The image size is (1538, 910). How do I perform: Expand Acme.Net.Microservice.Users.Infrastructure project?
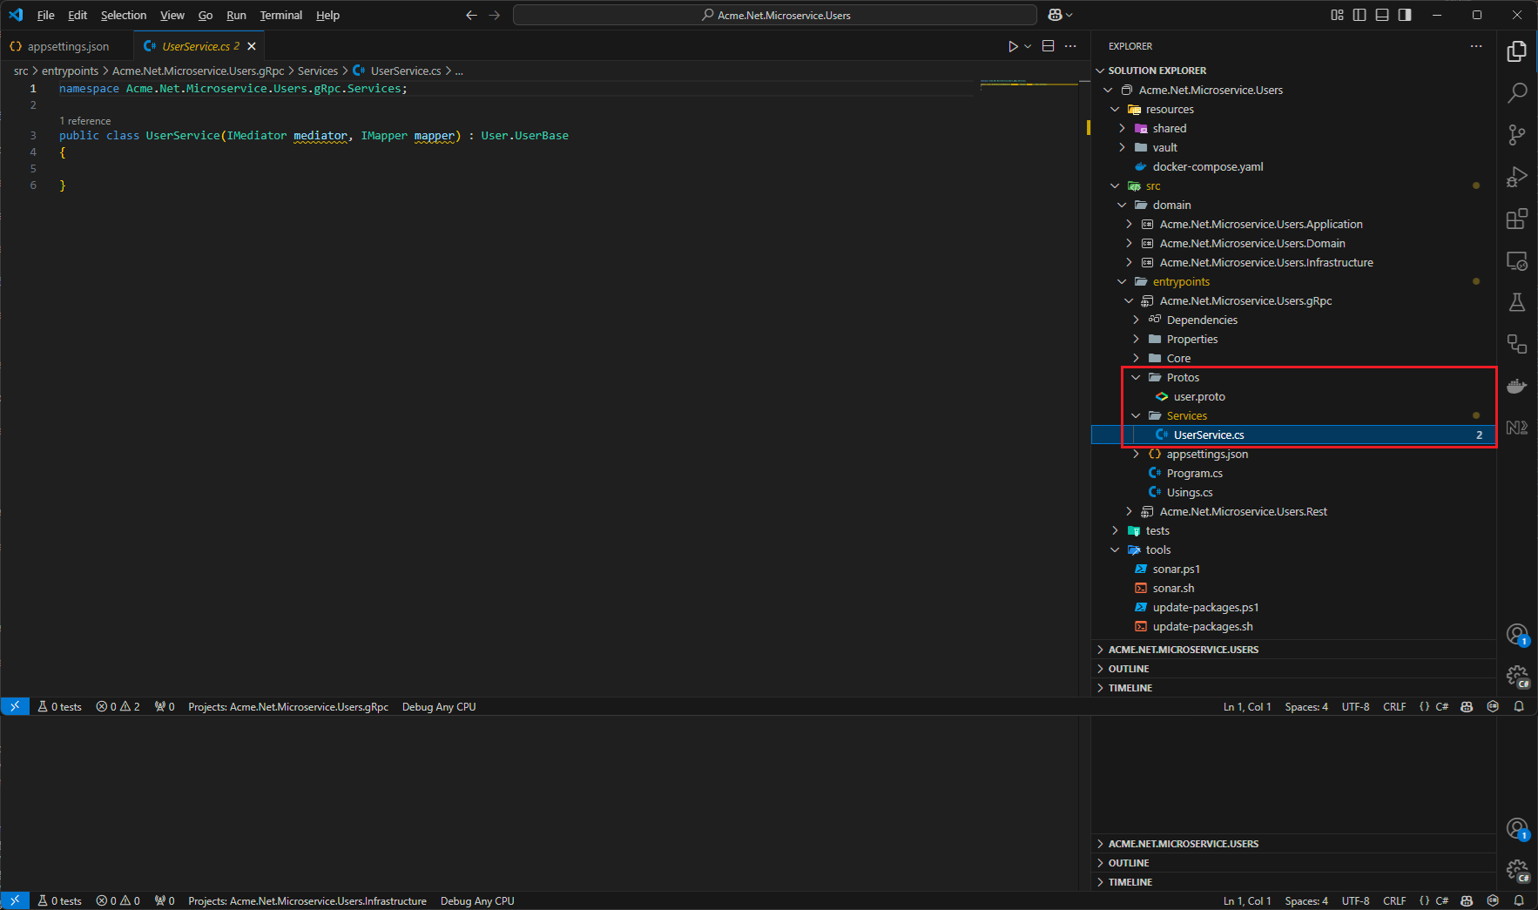point(1129,262)
